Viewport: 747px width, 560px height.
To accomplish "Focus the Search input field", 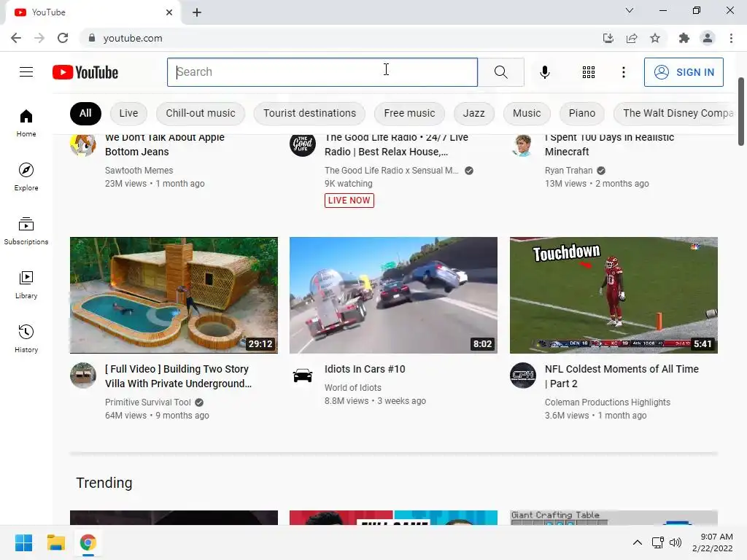I will (322, 72).
